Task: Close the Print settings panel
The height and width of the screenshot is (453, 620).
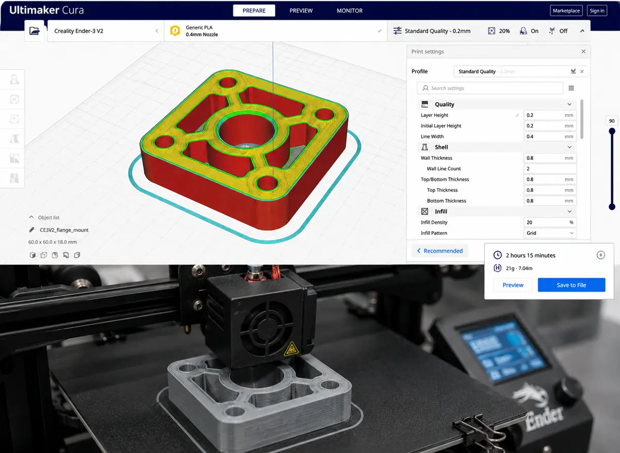Action: pos(583,52)
